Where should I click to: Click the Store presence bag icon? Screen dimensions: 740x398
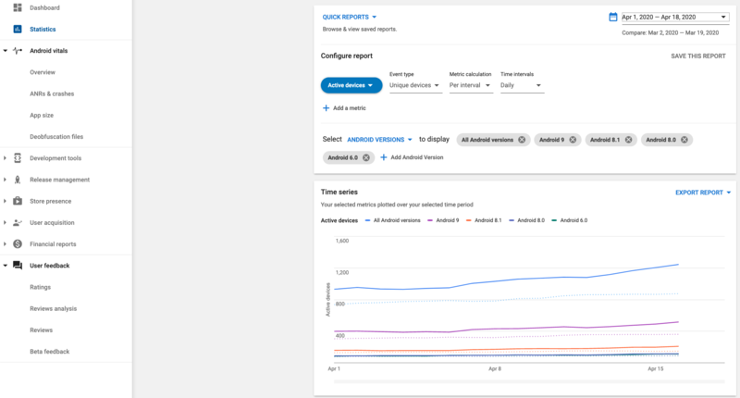[x=18, y=201]
